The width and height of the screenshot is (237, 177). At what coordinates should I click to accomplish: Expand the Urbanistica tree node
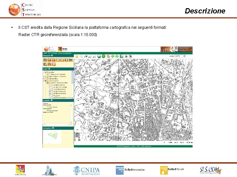click(x=43, y=79)
